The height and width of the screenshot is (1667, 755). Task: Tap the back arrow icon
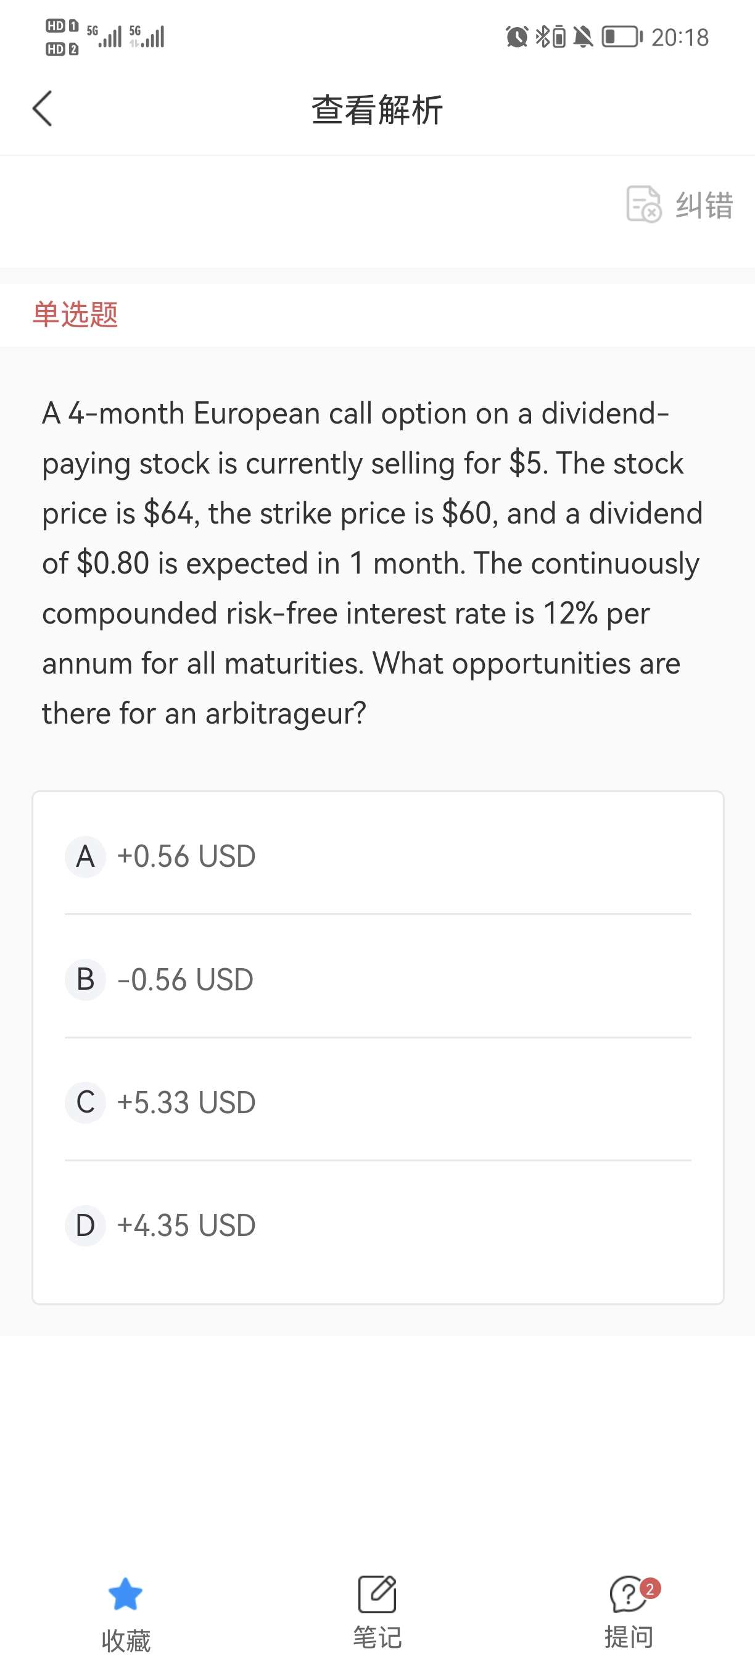click(x=43, y=109)
